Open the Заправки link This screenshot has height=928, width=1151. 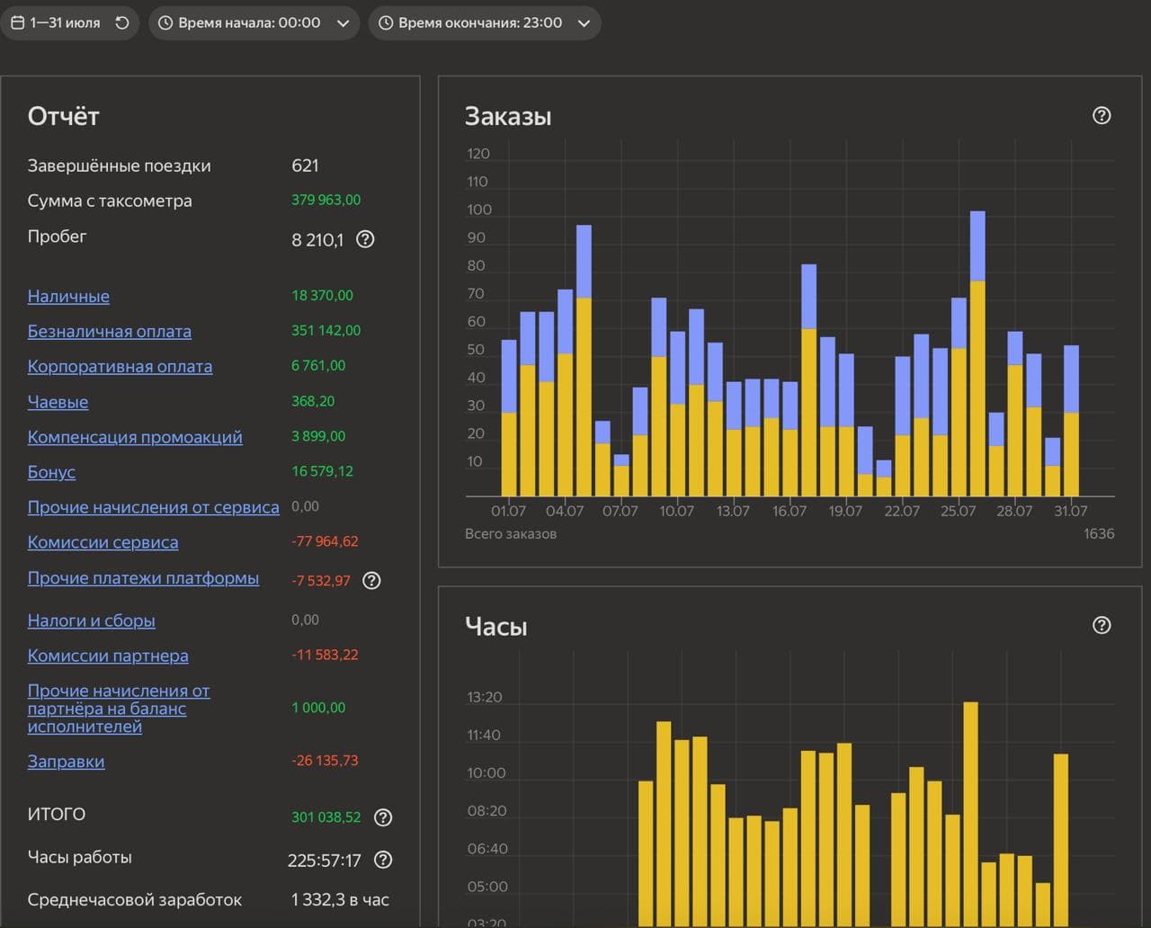coord(67,762)
